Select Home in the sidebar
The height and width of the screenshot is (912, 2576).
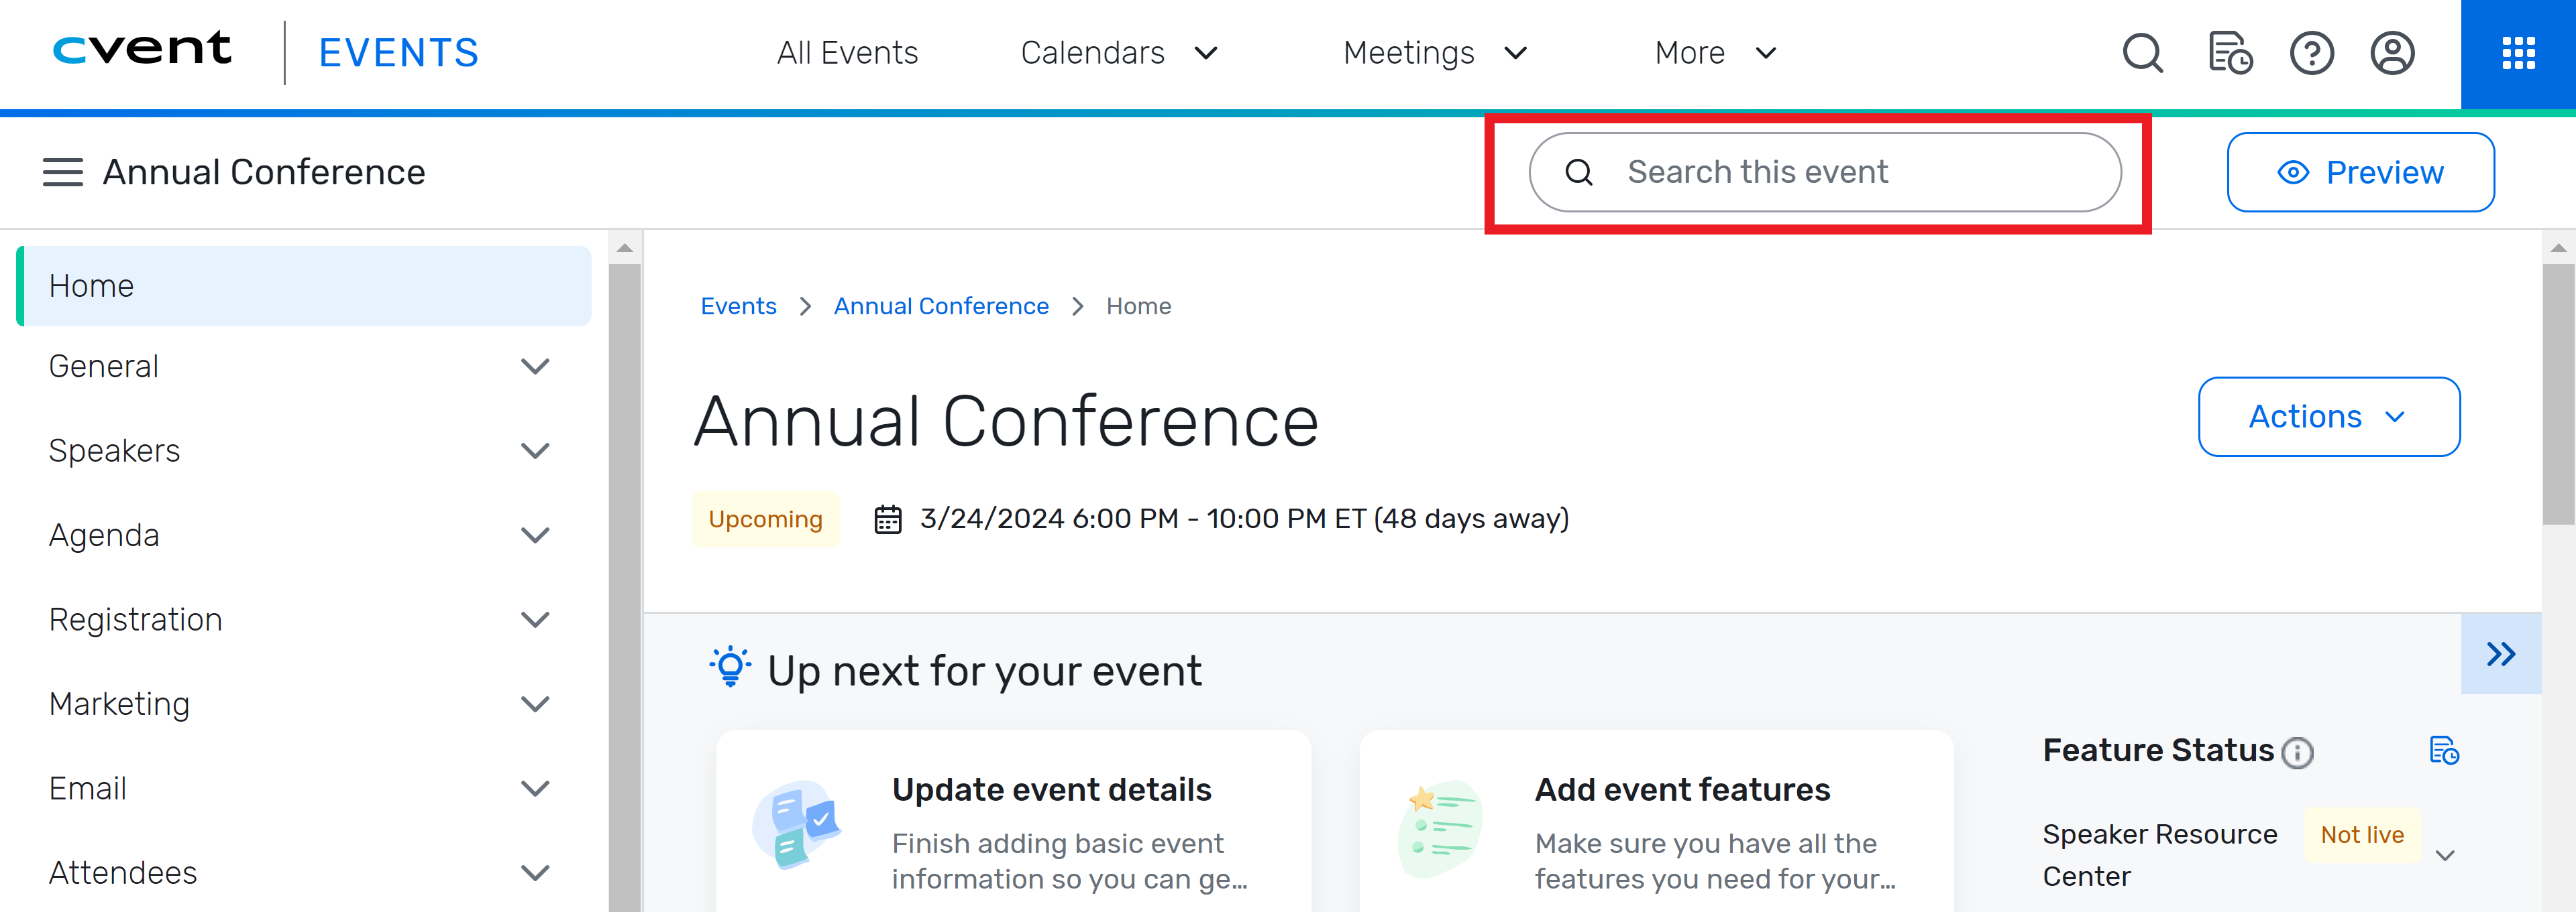pos(305,285)
